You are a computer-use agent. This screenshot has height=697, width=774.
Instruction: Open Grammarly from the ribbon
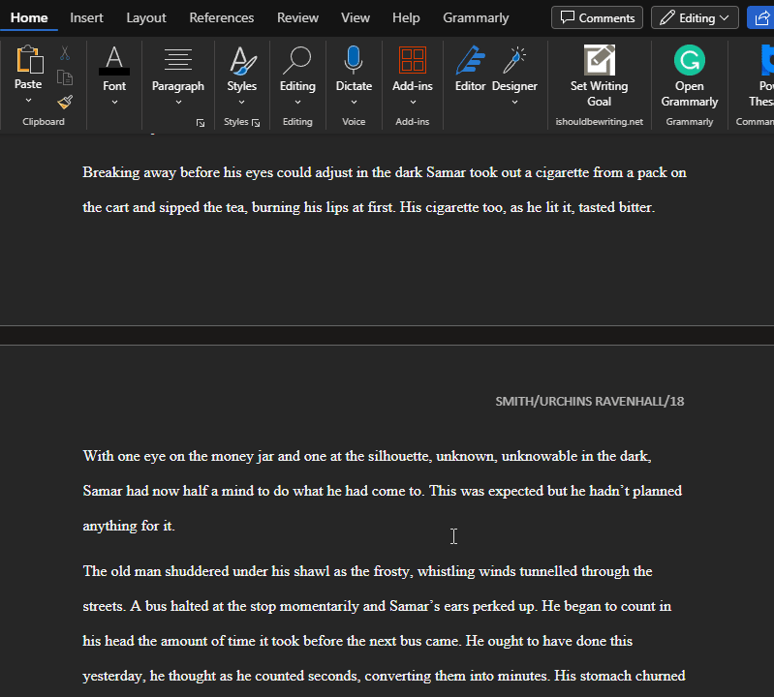[x=689, y=76]
